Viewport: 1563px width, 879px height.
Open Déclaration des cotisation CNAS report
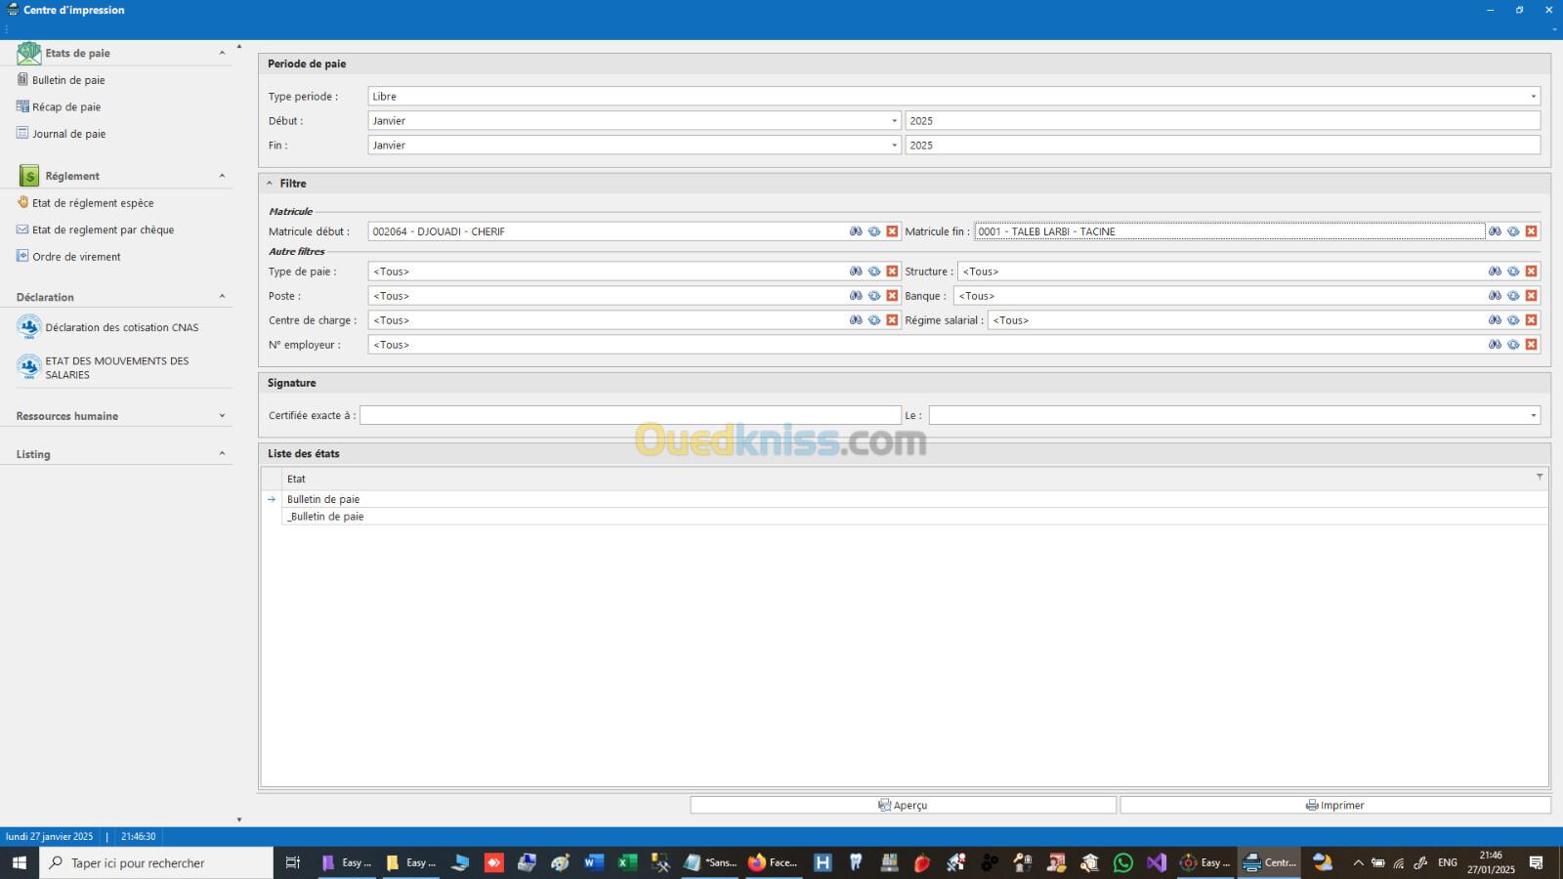pyautogui.click(x=121, y=327)
